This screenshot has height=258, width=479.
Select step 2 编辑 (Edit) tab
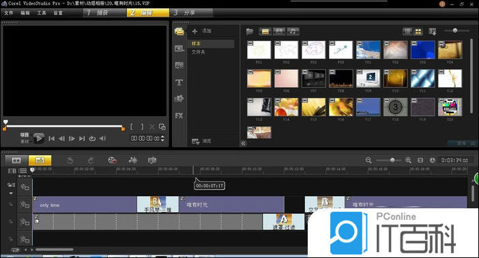[x=148, y=12]
